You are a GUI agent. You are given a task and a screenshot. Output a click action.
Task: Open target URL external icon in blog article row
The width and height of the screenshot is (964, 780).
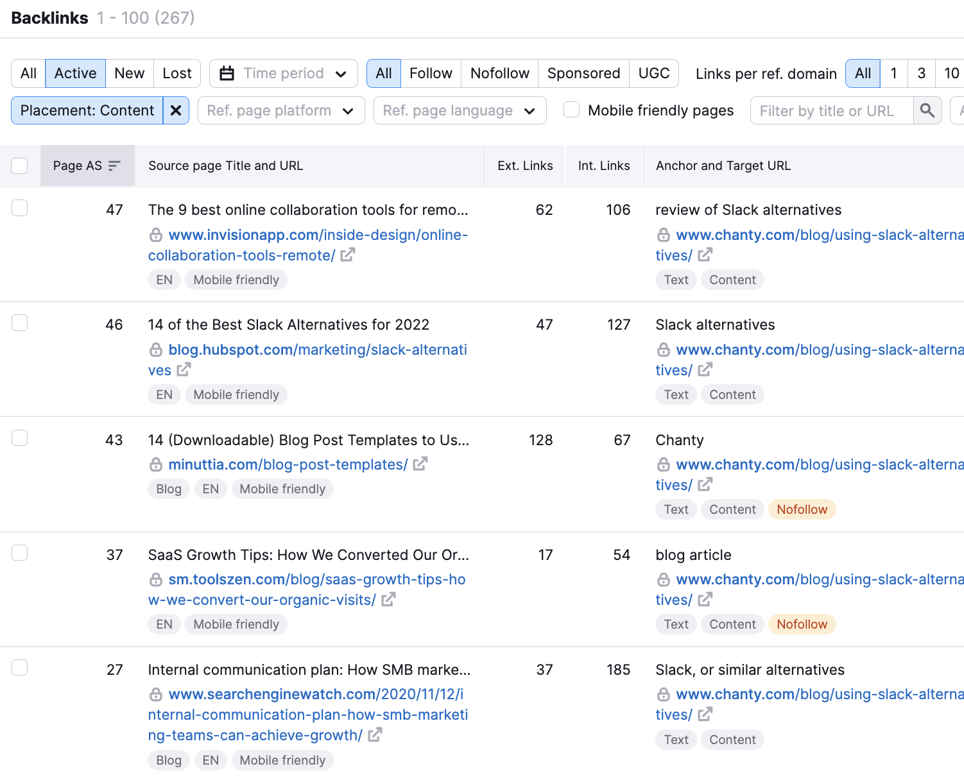pyautogui.click(x=705, y=599)
